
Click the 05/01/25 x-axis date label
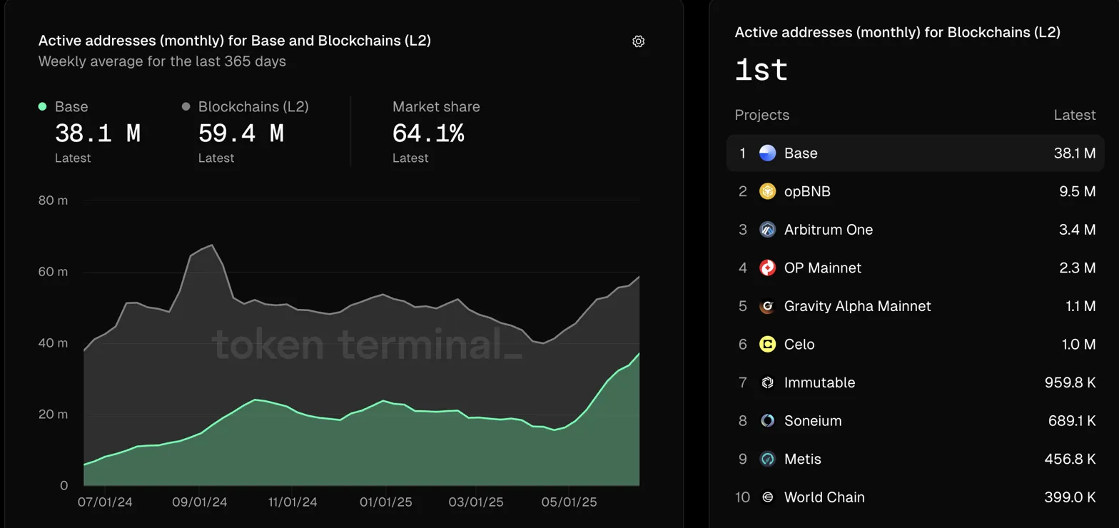569,502
